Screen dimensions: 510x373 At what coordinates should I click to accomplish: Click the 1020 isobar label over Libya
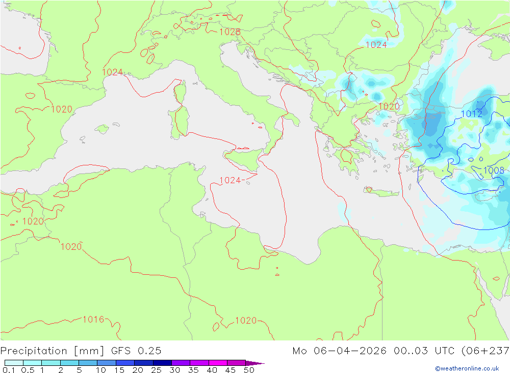click(x=246, y=321)
